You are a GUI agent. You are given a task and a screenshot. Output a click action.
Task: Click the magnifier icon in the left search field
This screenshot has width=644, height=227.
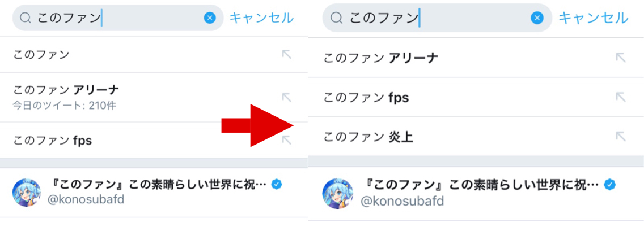[x=26, y=18]
